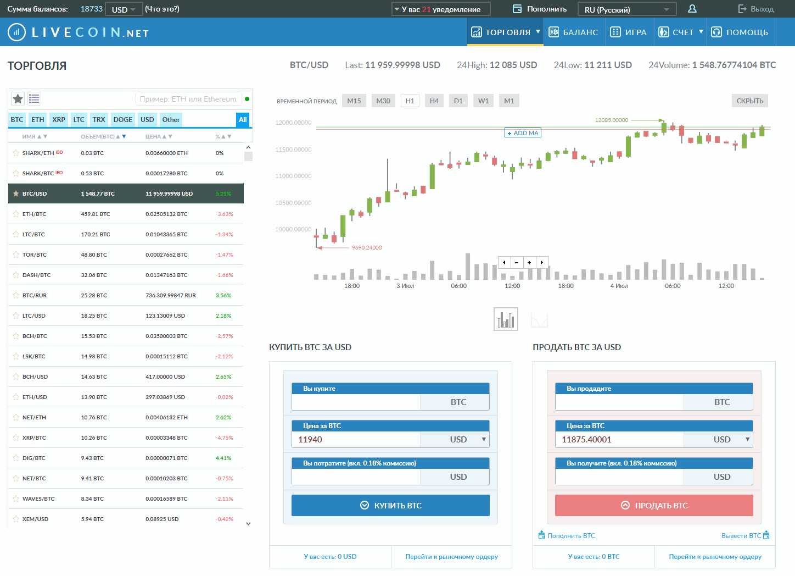This screenshot has height=576, width=795.
Task: Zoom out chart with minus control
Action: [x=517, y=263]
